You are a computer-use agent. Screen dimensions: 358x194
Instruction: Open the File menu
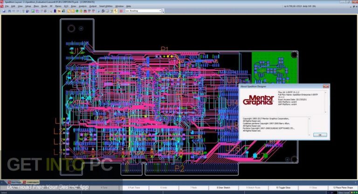click(7, 6)
